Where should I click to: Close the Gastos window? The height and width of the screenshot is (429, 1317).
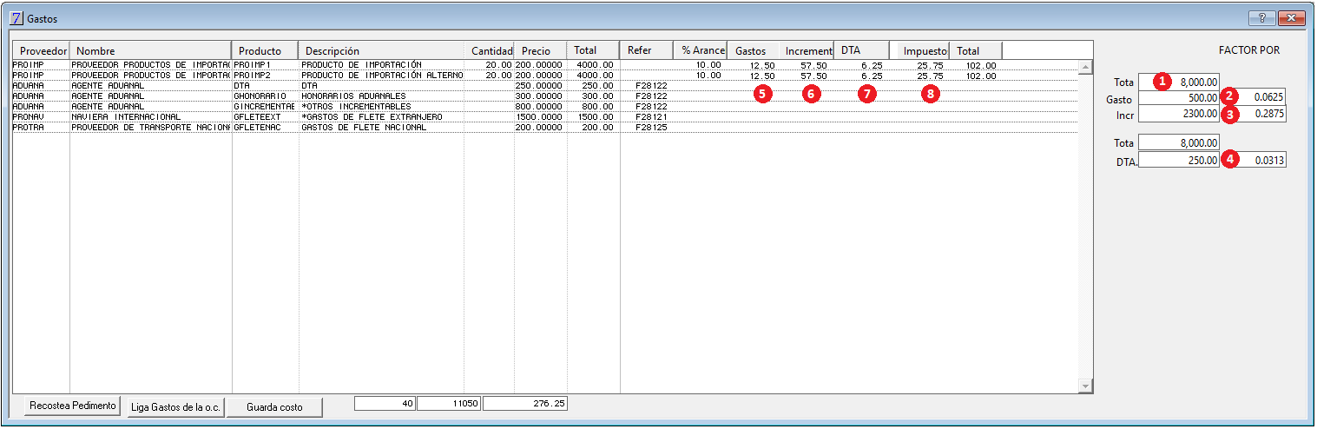[1293, 17]
